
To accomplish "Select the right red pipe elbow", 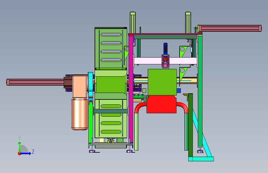I will [x=183, y=107].
